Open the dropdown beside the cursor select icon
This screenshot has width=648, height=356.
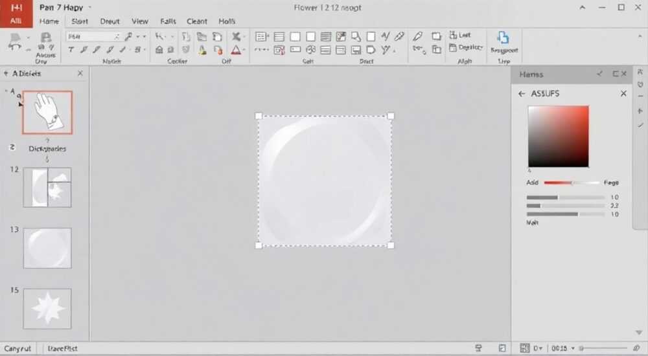tap(172, 37)
